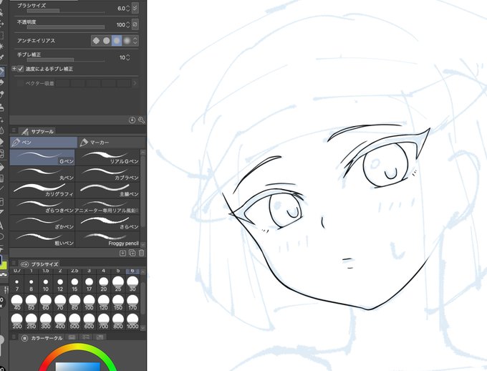Screen dimensions: 487x371
Task: Choose brush size preset 7
Action: 16,284
